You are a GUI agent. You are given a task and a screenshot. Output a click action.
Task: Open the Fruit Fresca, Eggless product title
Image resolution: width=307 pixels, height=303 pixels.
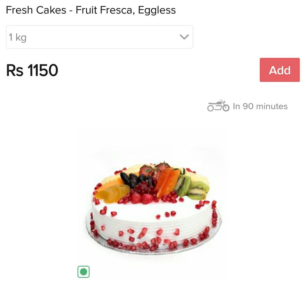point(91,10)
